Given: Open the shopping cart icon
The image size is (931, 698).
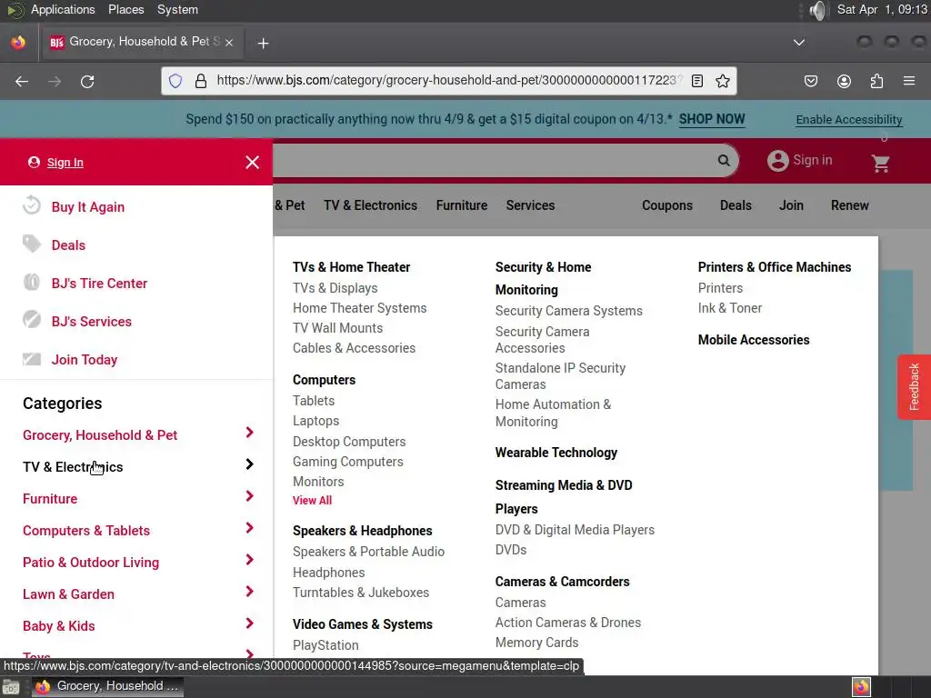Looking at the screenshot, I should [880, 163].
